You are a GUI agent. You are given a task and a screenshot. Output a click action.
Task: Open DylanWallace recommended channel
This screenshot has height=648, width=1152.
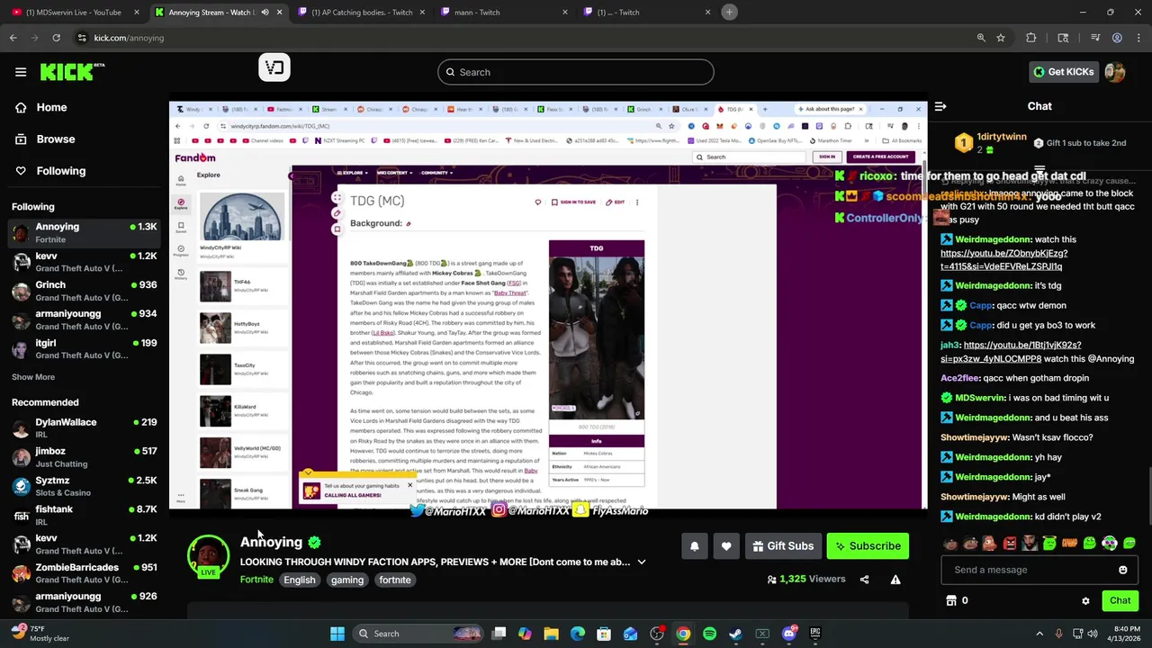pyautogui.click(x=85, y=428)
